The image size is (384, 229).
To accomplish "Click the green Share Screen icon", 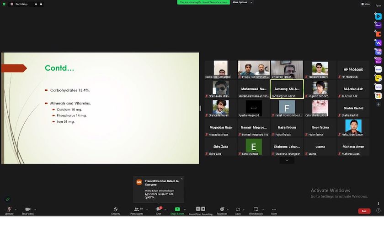I will (x=177, y=210).
